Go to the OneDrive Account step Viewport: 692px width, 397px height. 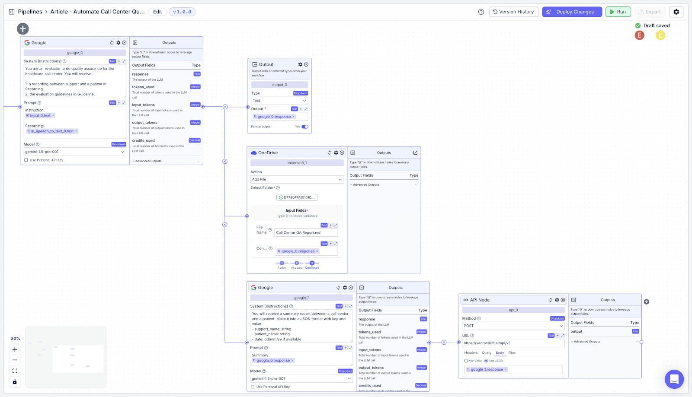point(297,265)
